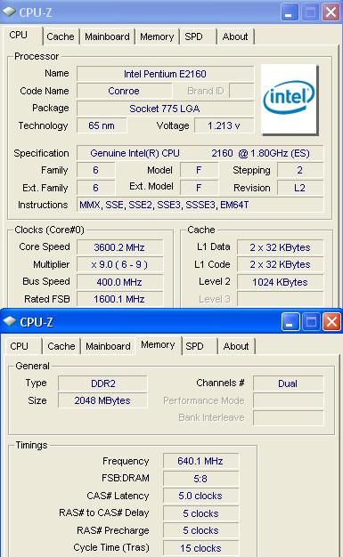343x557 pixels.
Task: Click the Voltage value 1.213 v
Action: click(x=225, y=125)
